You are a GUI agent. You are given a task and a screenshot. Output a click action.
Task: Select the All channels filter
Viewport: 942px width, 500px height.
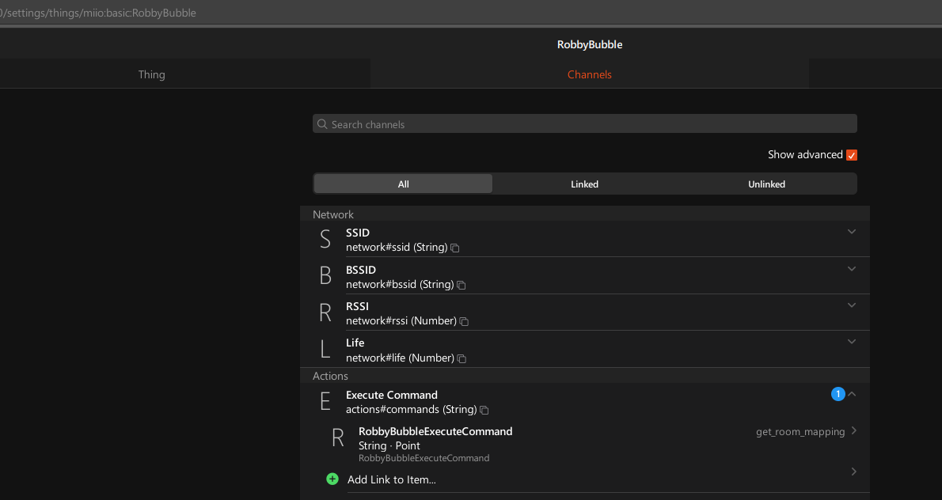click(403, 184)
